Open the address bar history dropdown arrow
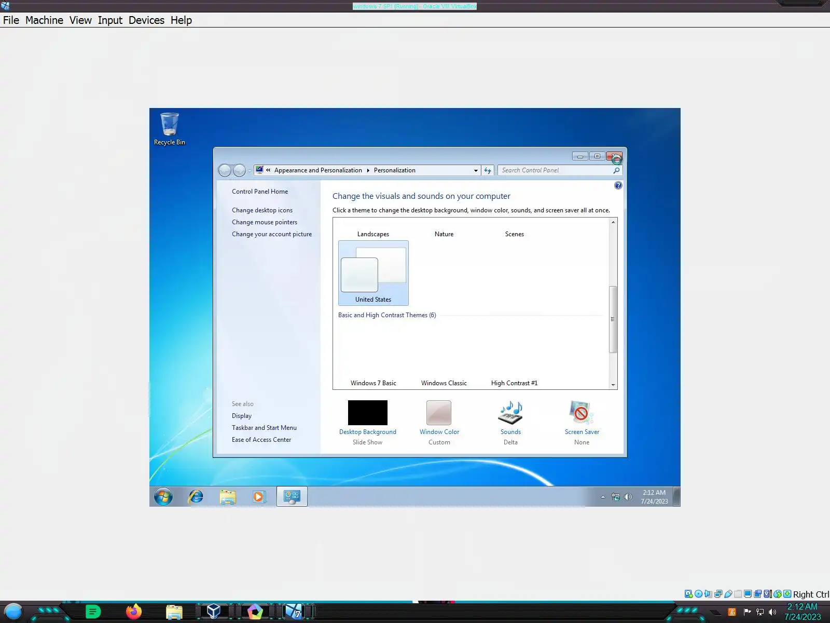The width and height of the screenshot is (830, 623). pyautogui.click(x=476, y=170)
